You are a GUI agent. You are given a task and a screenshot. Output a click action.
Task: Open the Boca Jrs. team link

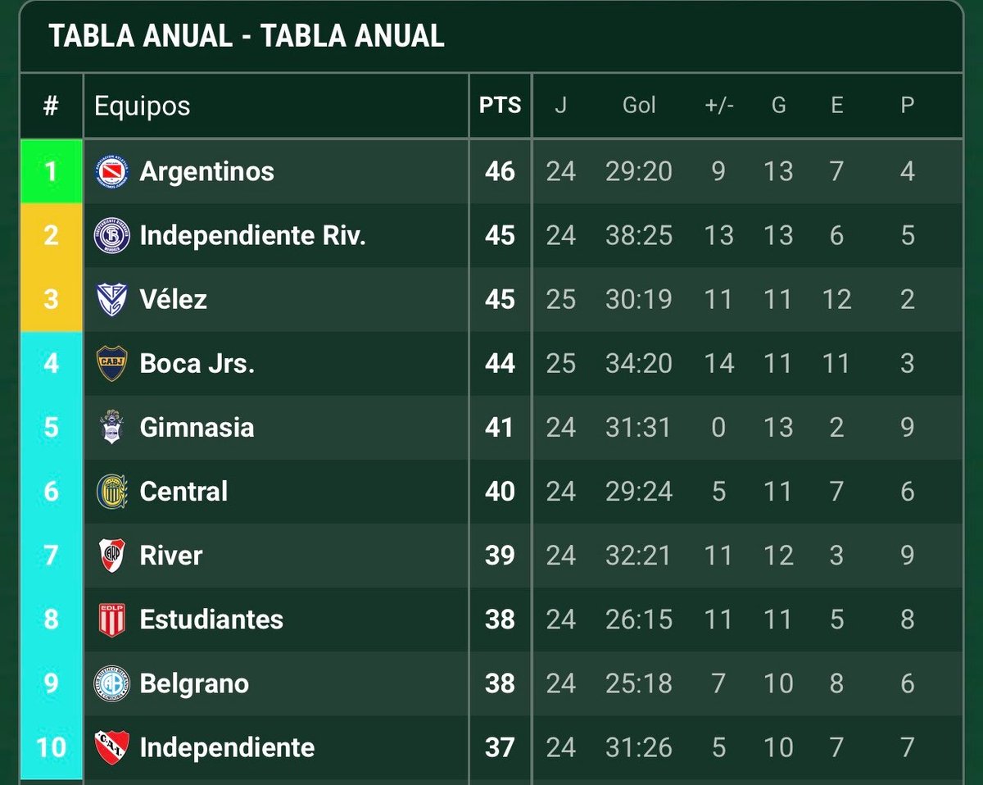point(197,363)
